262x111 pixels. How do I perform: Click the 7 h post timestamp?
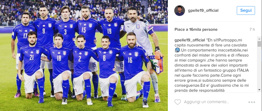click(x=252, y=30)
